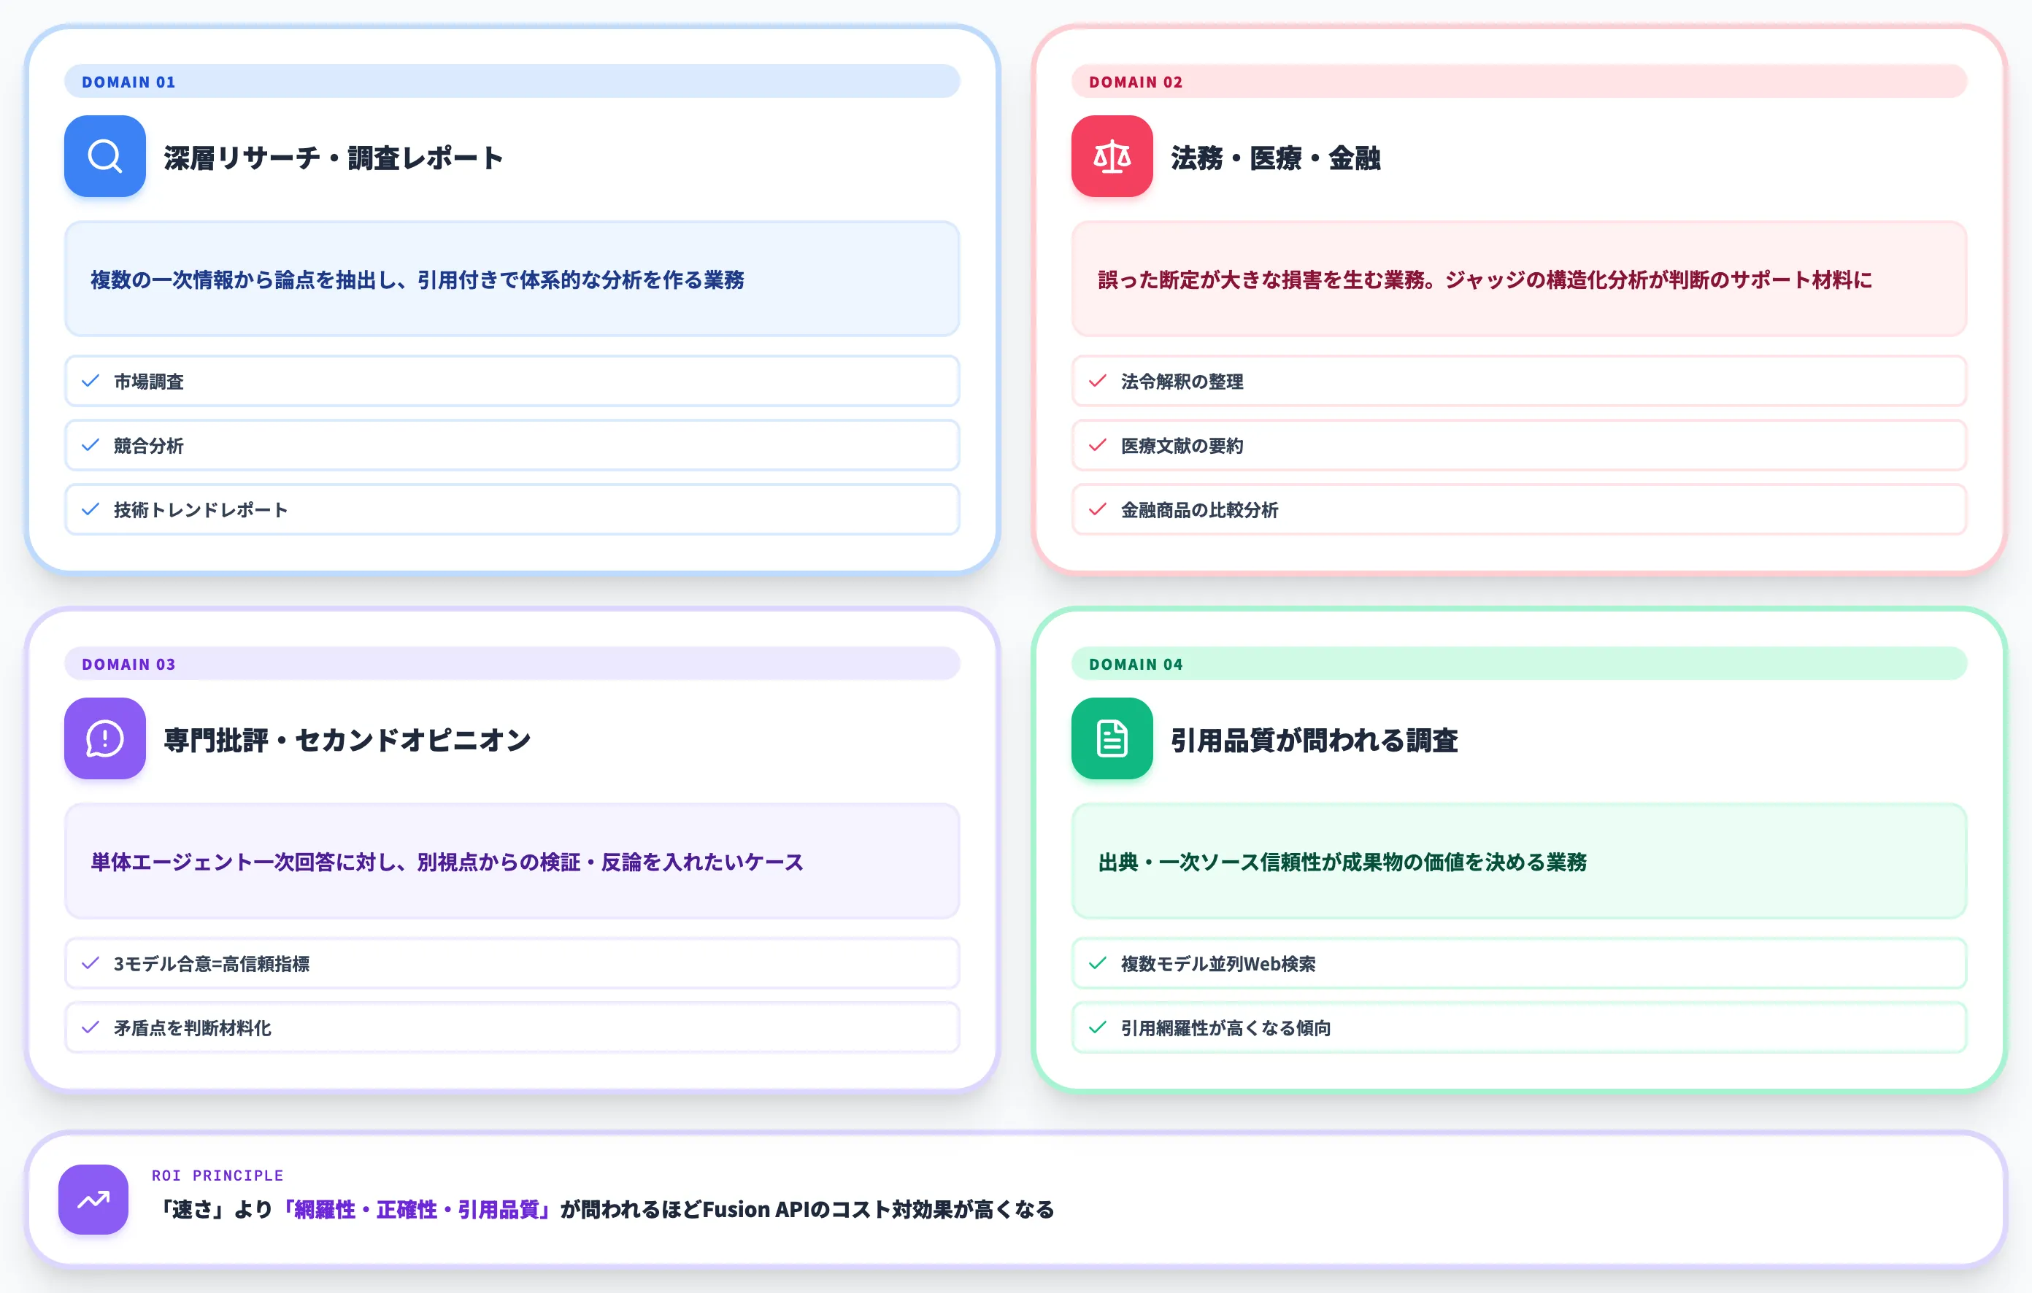Click the heading 深層リサーチ・調査レポート
The image size is (2032, 1293).
pyautogui.click(x=334, y=158)
